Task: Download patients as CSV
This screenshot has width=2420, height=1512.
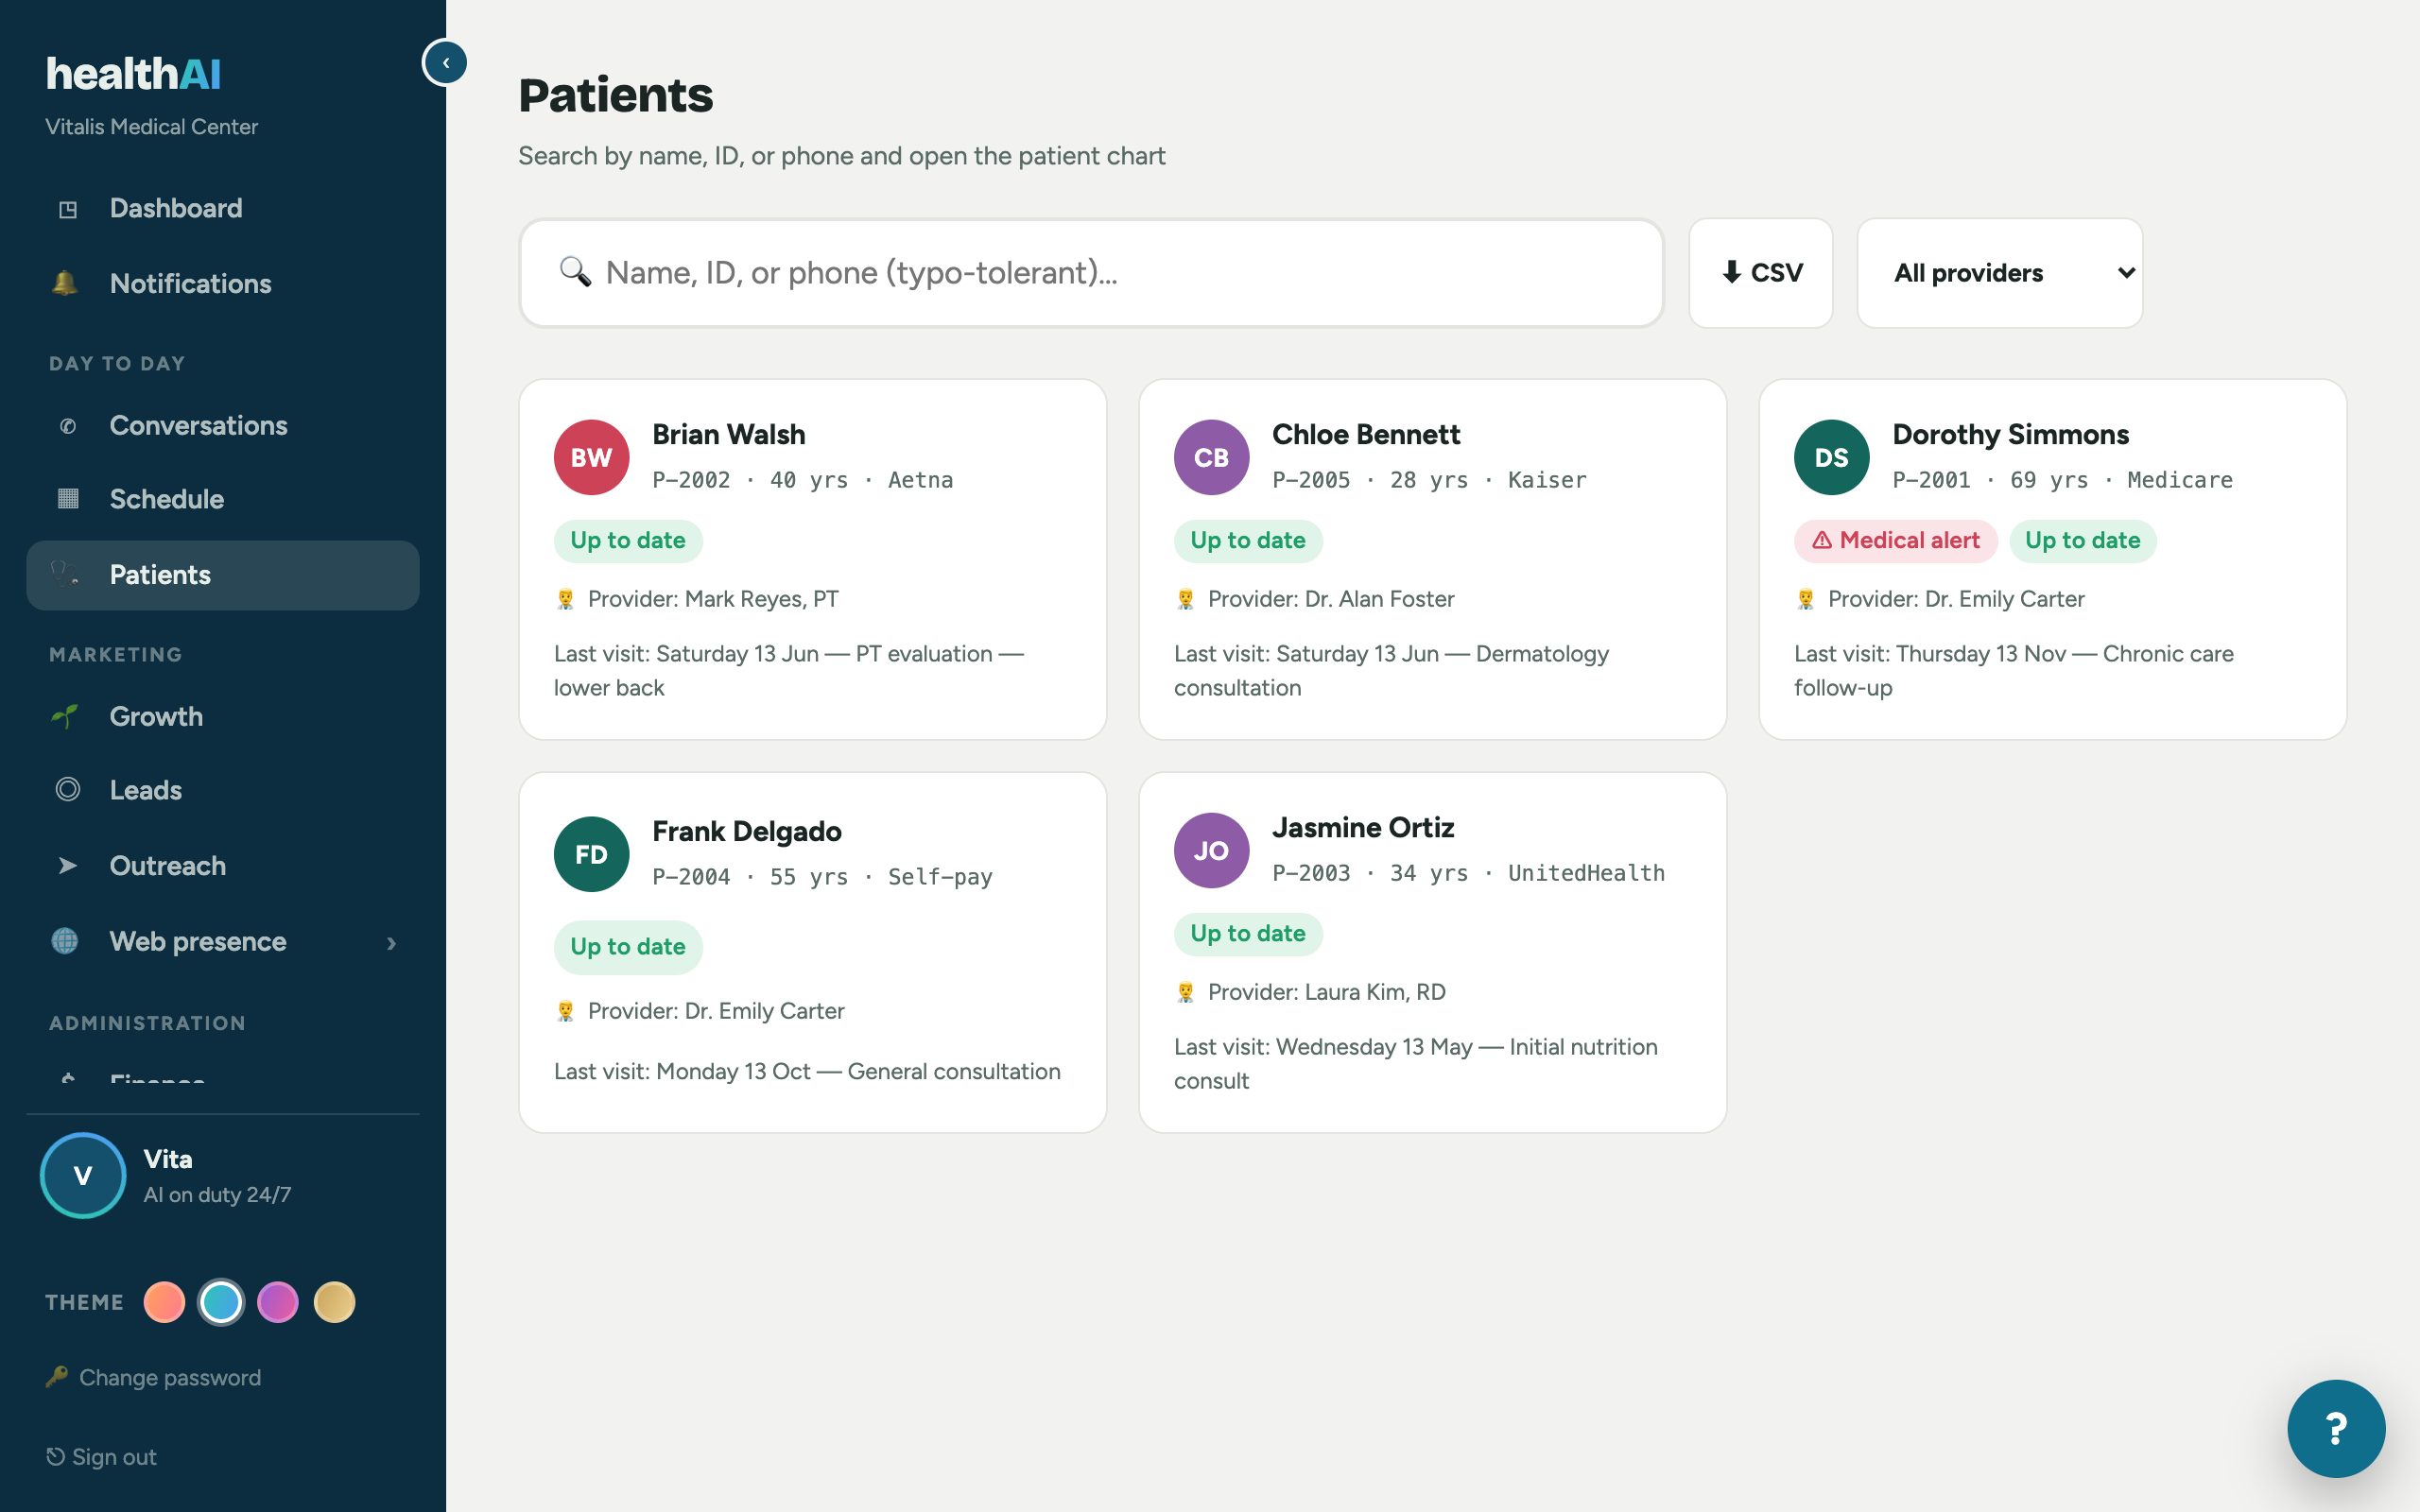Action: tap(1760, 273)
